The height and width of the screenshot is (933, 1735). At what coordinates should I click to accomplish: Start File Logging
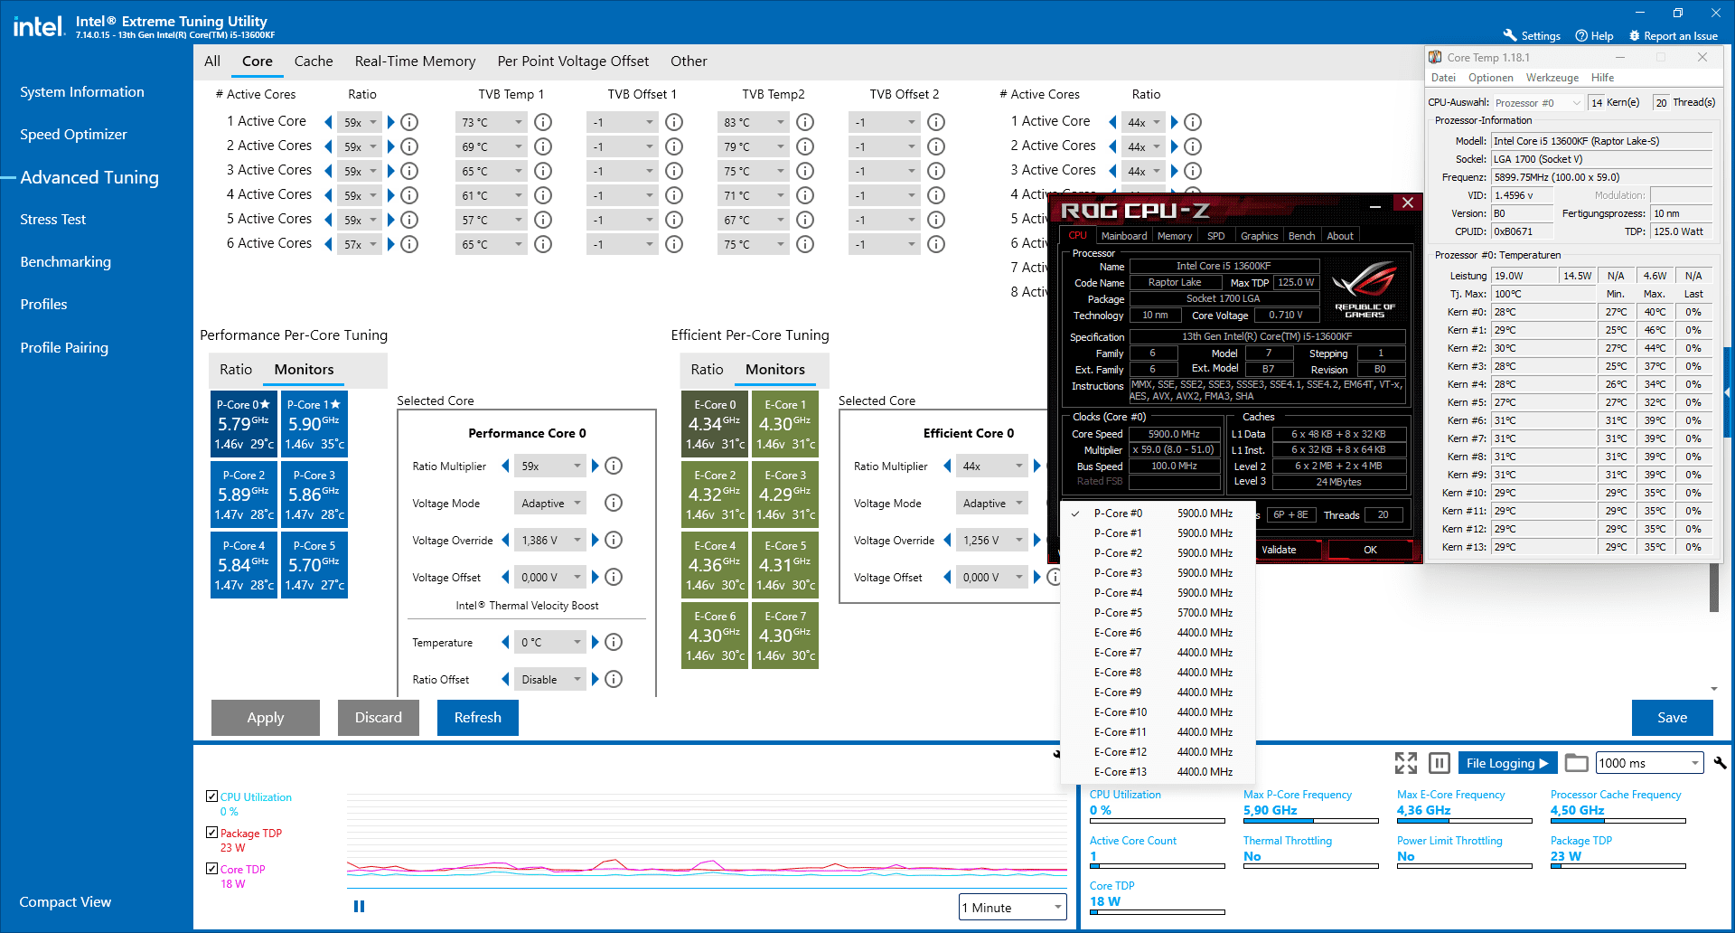(1507, 763)
